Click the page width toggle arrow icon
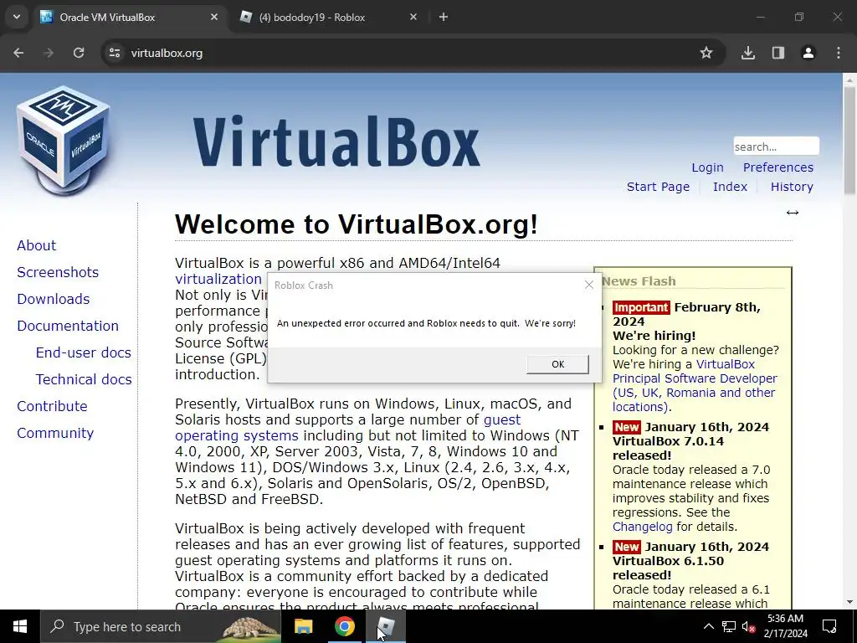This screenshot has height=643, width=857. pyautogui.click(x=793, y=213)
